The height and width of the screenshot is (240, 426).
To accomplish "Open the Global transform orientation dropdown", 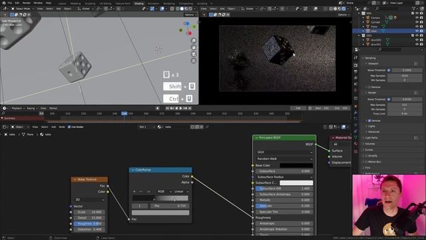I will [86, 9].
